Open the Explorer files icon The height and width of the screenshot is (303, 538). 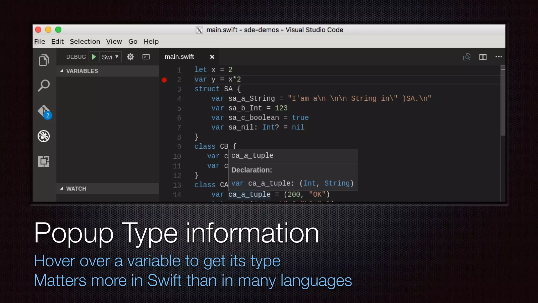pyautogui.click(x=44, y=60)
